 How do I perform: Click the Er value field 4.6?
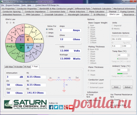(116, 46)
